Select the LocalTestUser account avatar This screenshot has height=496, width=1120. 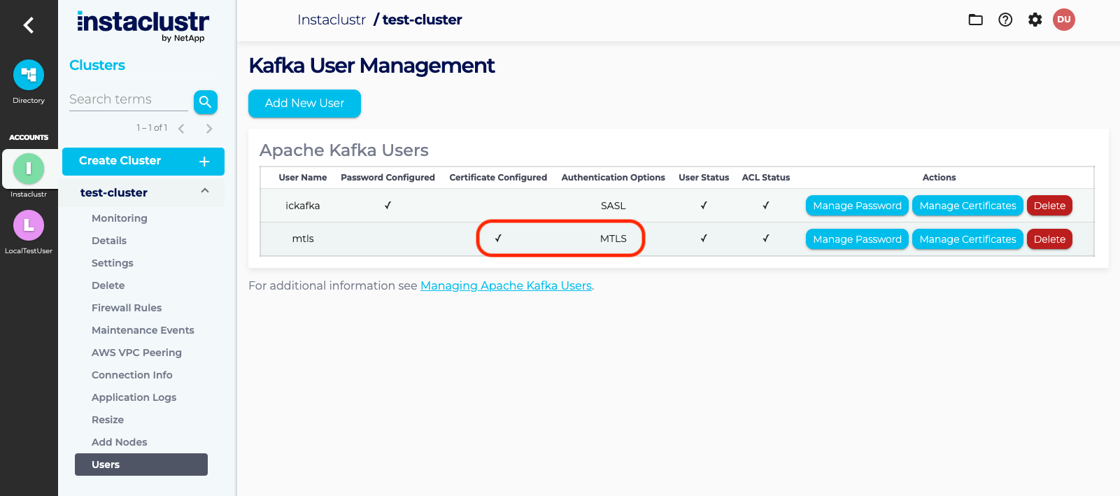click(x=29, y=225)
